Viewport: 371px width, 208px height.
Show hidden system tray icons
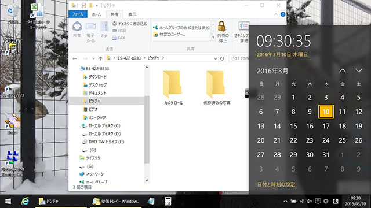[285, 201]
